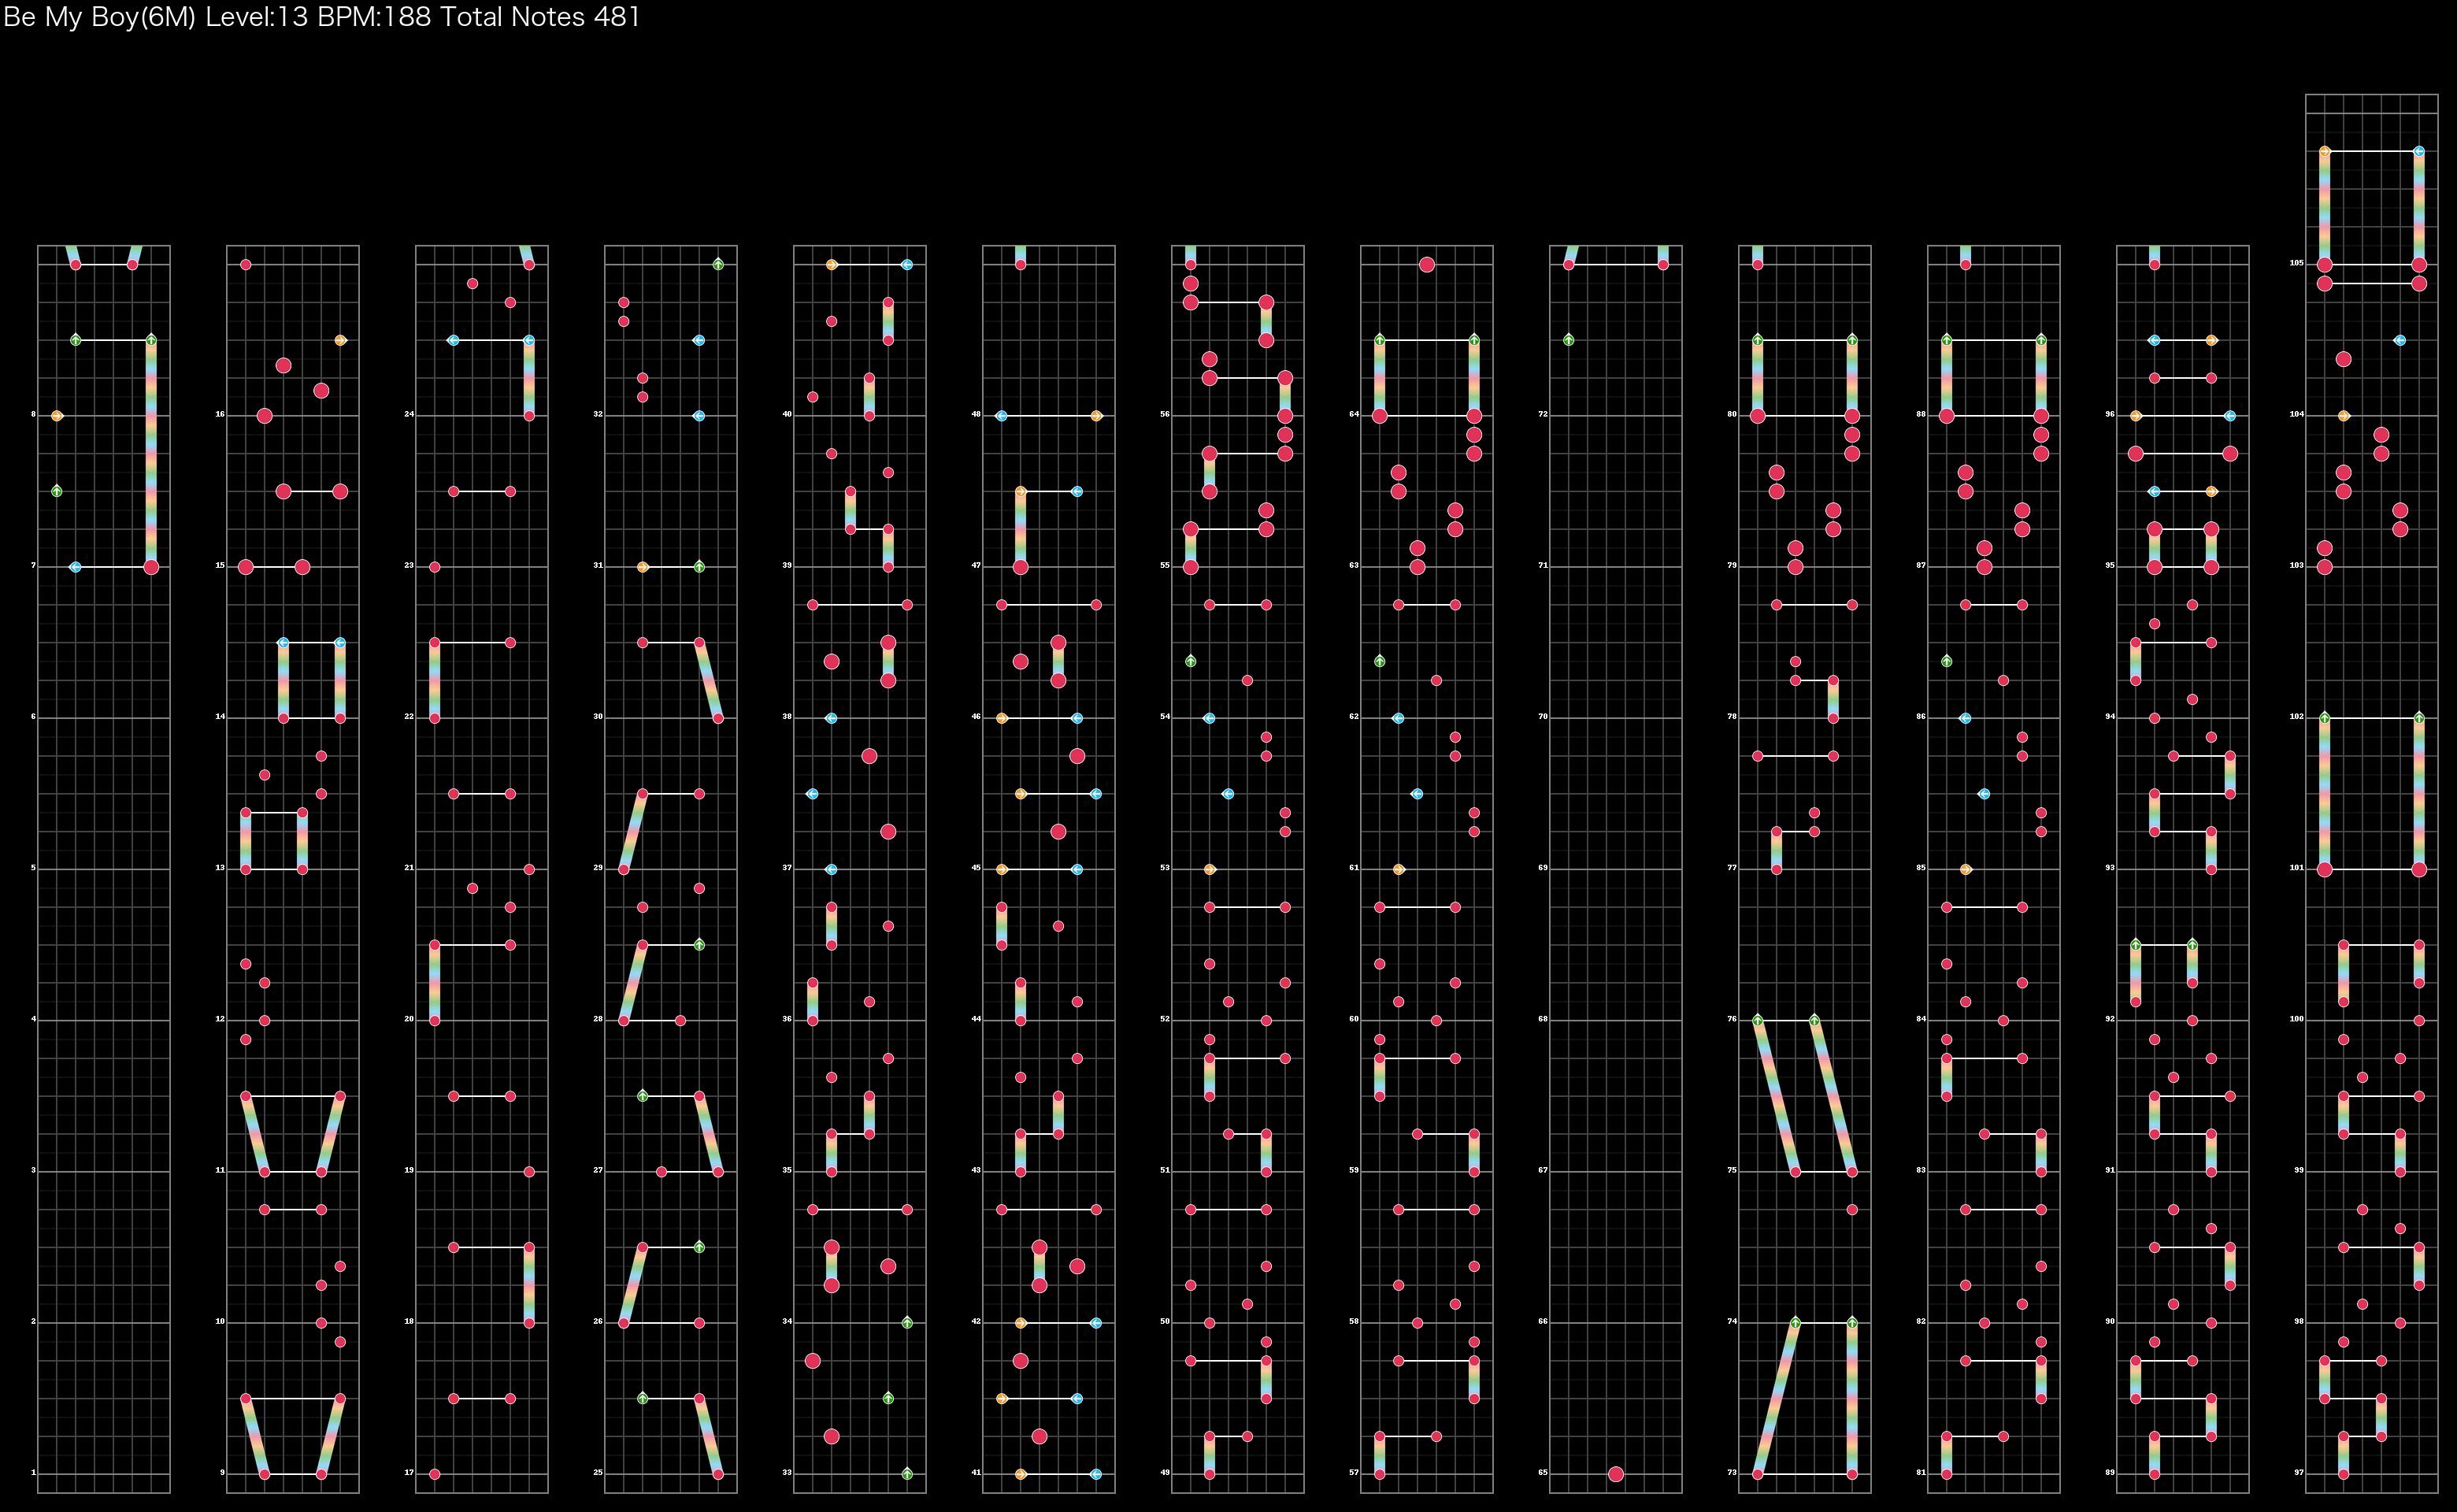Click the orange right-arrow note on measure 8
The height and width of the screenshot is (1512, 2457).
pos(57,415)
